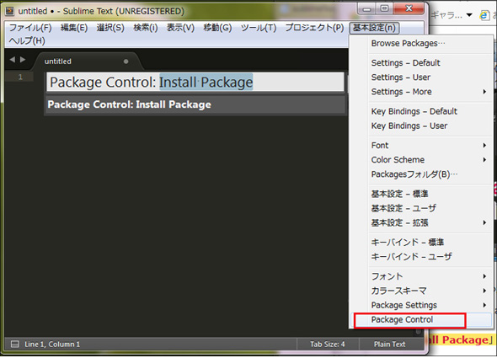Choose Browse Packages… menu entry

[421, 43]
